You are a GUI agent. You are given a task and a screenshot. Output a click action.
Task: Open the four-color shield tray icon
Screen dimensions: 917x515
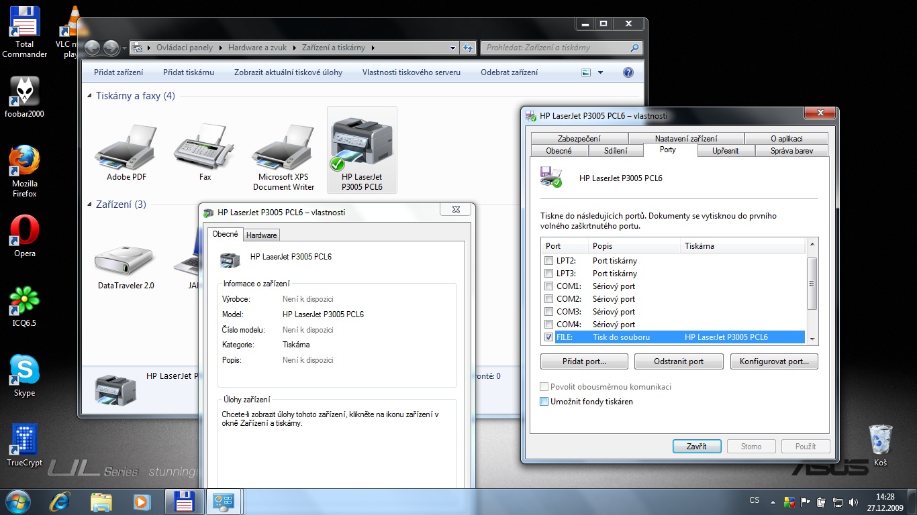pos(789,502)
